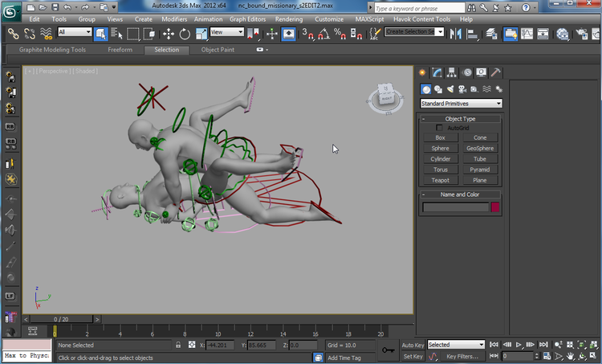This screenshot has height=364, width=602.
Task: Select Cameras create category icon
Action: tap(462, 89)
